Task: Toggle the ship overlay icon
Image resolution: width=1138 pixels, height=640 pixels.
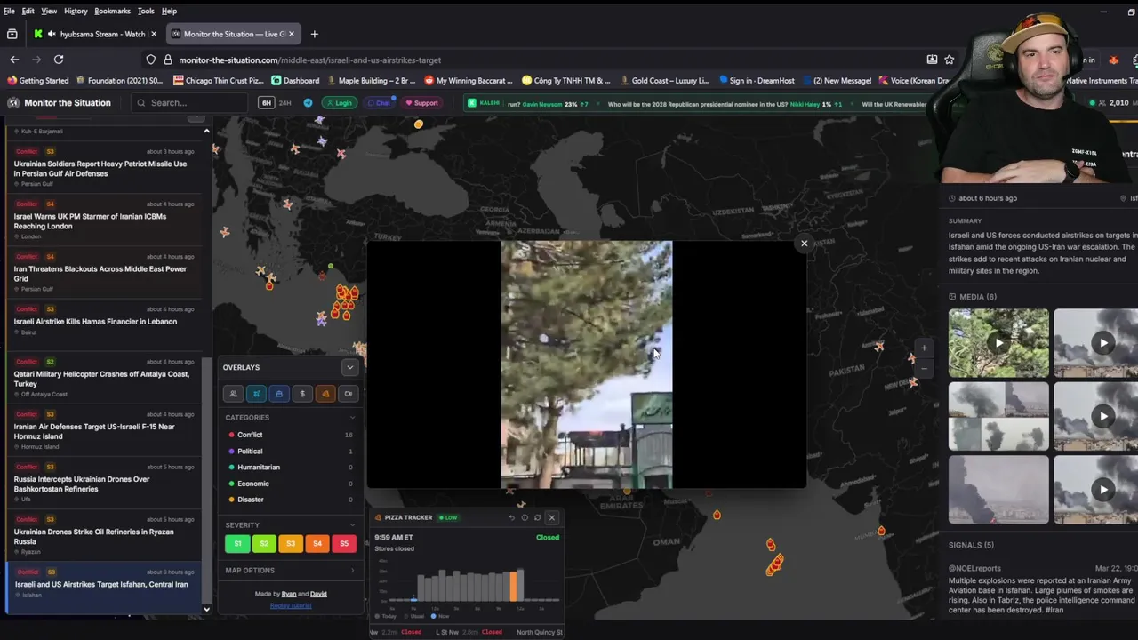Action: [x=279, y=393]
